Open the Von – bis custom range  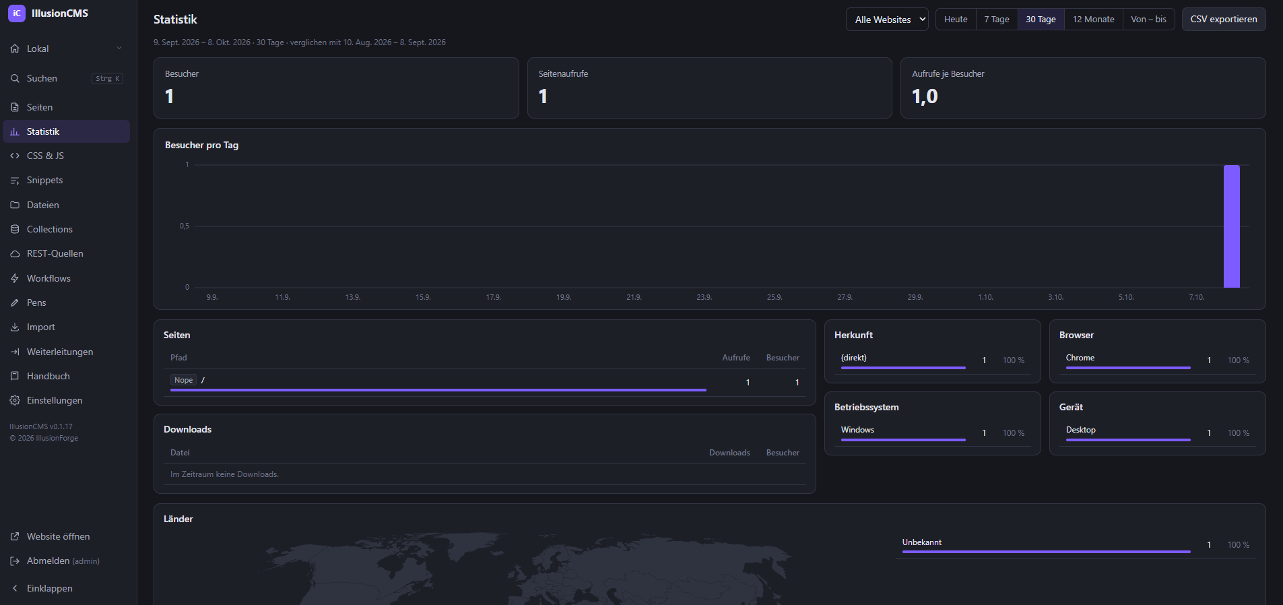pos(1149,20)
